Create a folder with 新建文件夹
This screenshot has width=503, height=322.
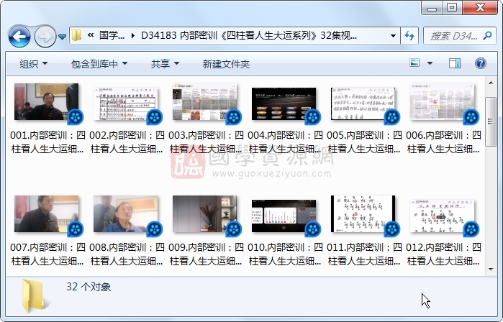click(226, 64)
